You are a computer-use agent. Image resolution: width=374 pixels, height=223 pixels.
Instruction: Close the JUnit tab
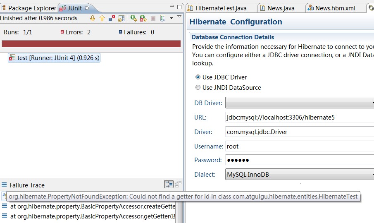point(87,8)
